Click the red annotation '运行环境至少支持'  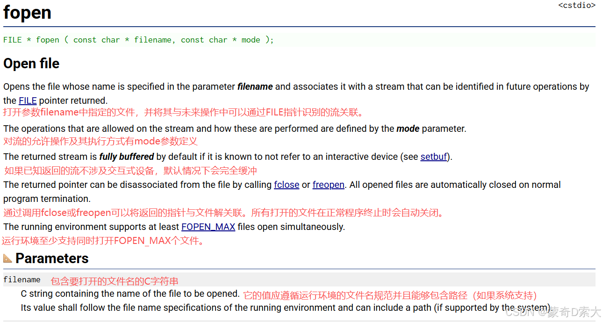tap(103, 241)
